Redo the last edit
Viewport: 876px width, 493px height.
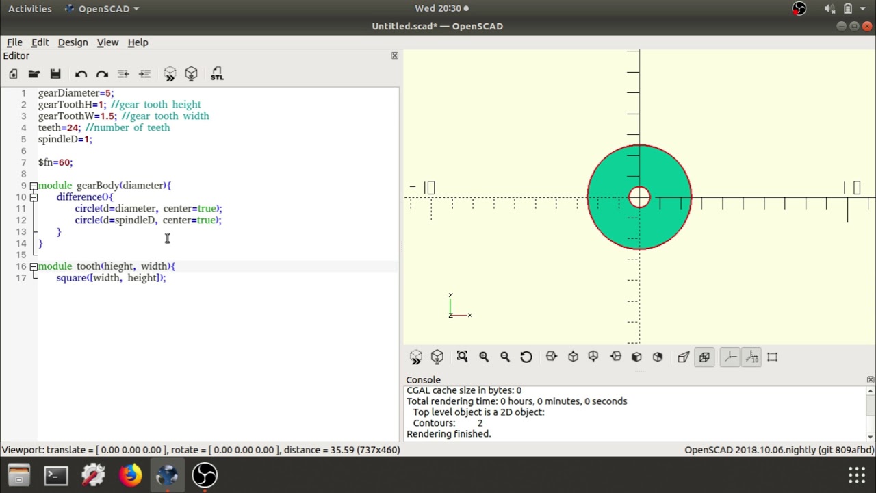point(102,74)
